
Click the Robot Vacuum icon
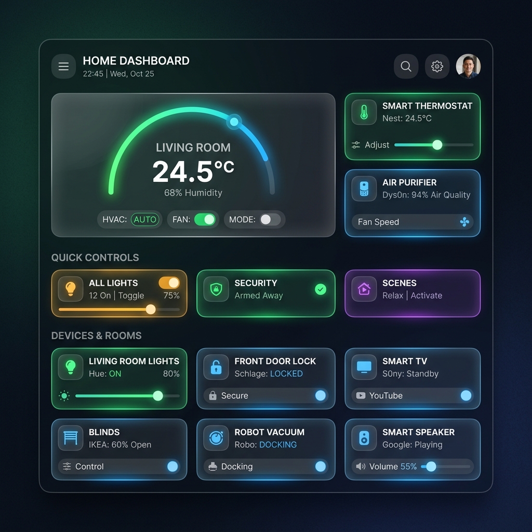click(216, 438)
